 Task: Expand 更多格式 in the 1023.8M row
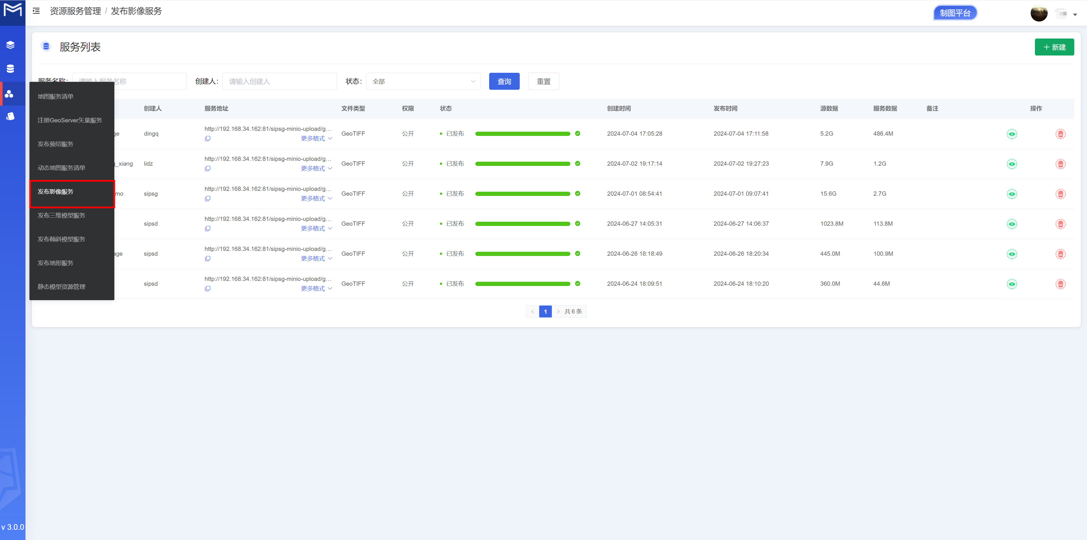click(316, 229)
